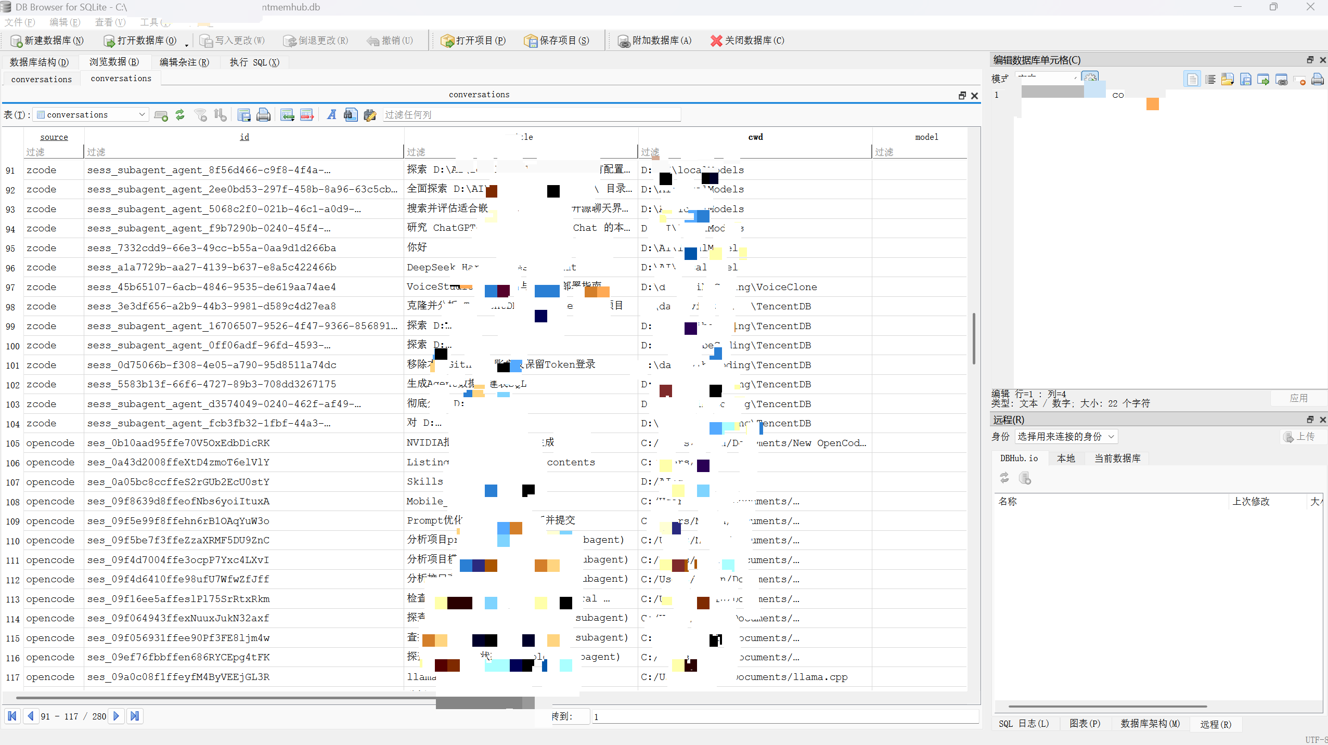Switch to the 执行 SQL tab
Screen dimensions: 1328x745
tap(255, 62)
